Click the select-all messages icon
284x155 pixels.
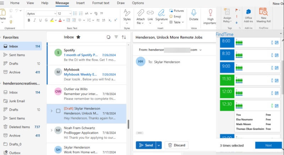tap(109, 37)
